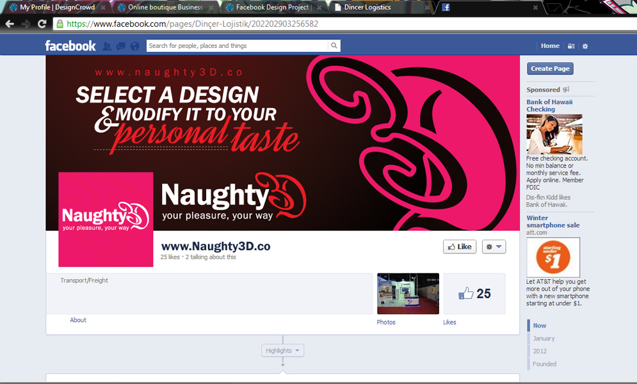The height and width of the screenshot is (384, 637).
Task: Click the Create Page button
Action: click(x=550, y=68)
